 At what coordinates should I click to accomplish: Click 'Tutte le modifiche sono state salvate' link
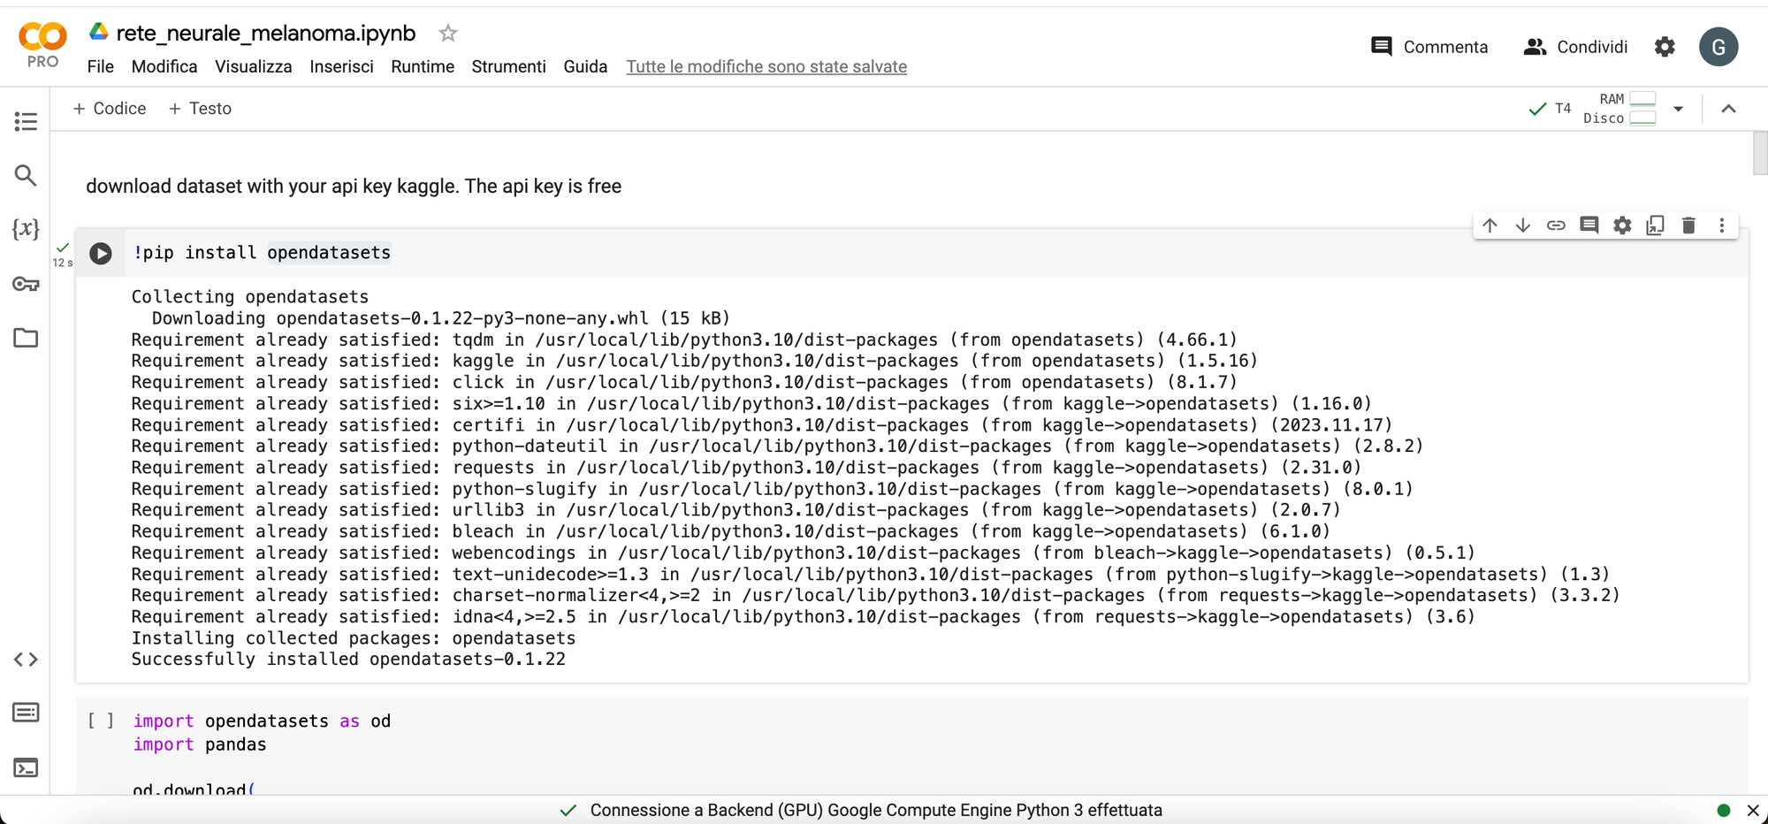766,66
